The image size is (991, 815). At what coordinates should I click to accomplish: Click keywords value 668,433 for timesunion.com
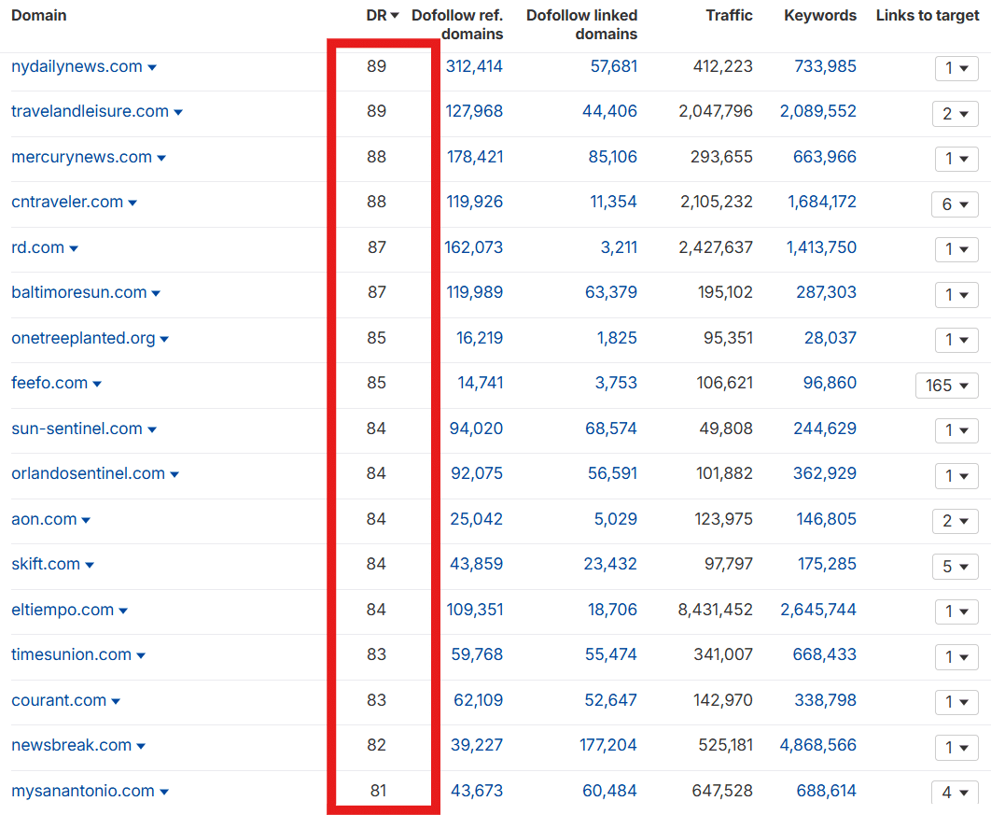825,654
